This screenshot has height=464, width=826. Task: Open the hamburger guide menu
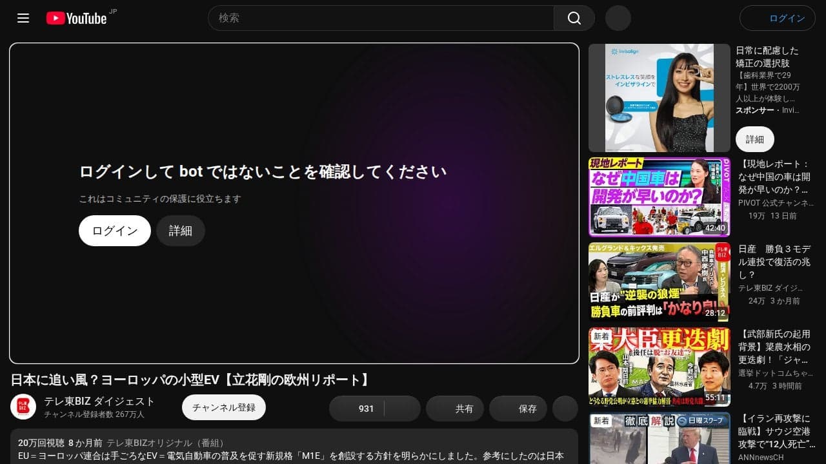pyautogui.click(x=23, y=18)
